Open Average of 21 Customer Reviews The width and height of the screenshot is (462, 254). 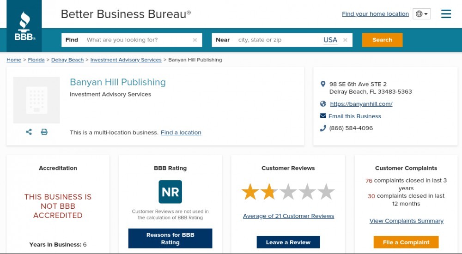288,216
